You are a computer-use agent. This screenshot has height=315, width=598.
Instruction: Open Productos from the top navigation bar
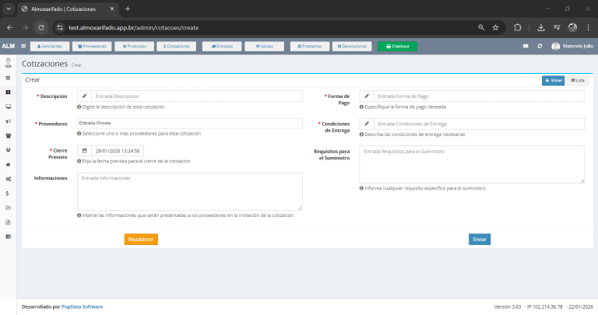pos(134,46)
